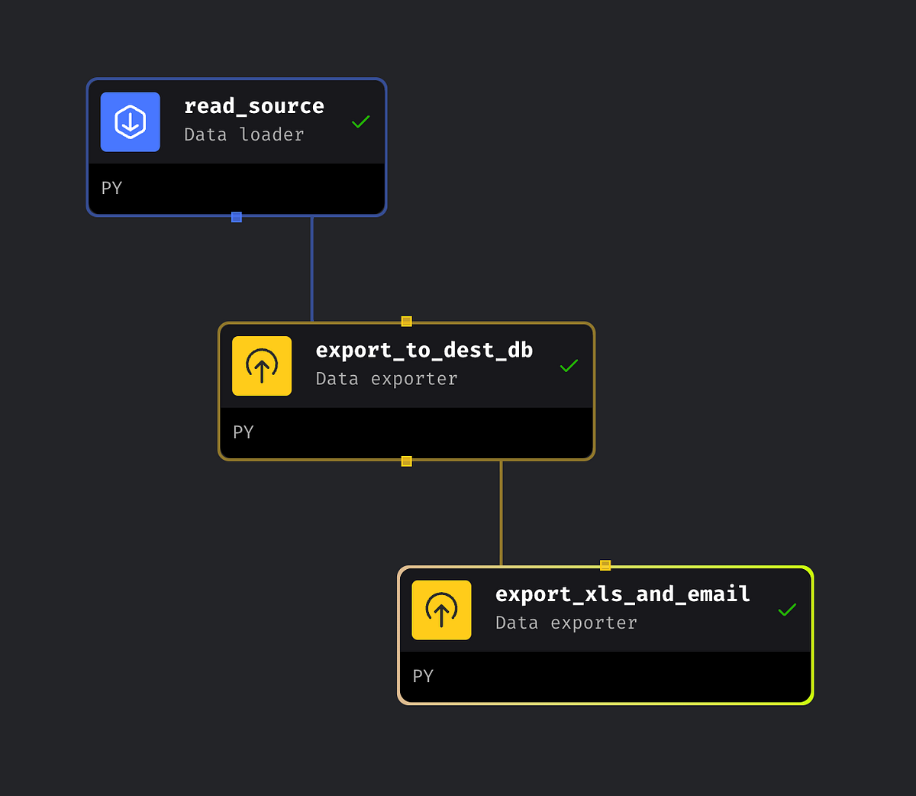Toggle the success checkmark on read_source
The width and height of the screenshot is (916, 796).
pos(360,121)
